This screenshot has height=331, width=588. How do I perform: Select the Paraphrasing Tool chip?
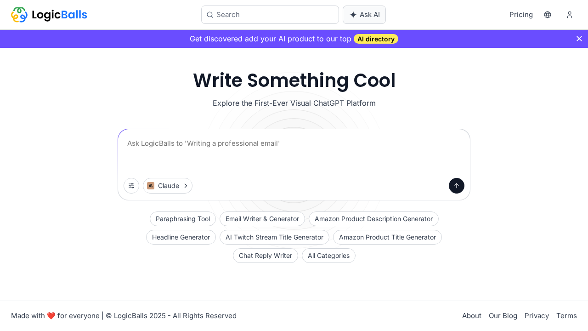183,219
